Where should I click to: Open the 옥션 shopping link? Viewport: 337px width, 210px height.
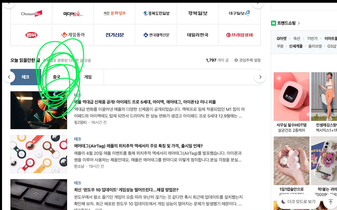(x=297, y=39)
